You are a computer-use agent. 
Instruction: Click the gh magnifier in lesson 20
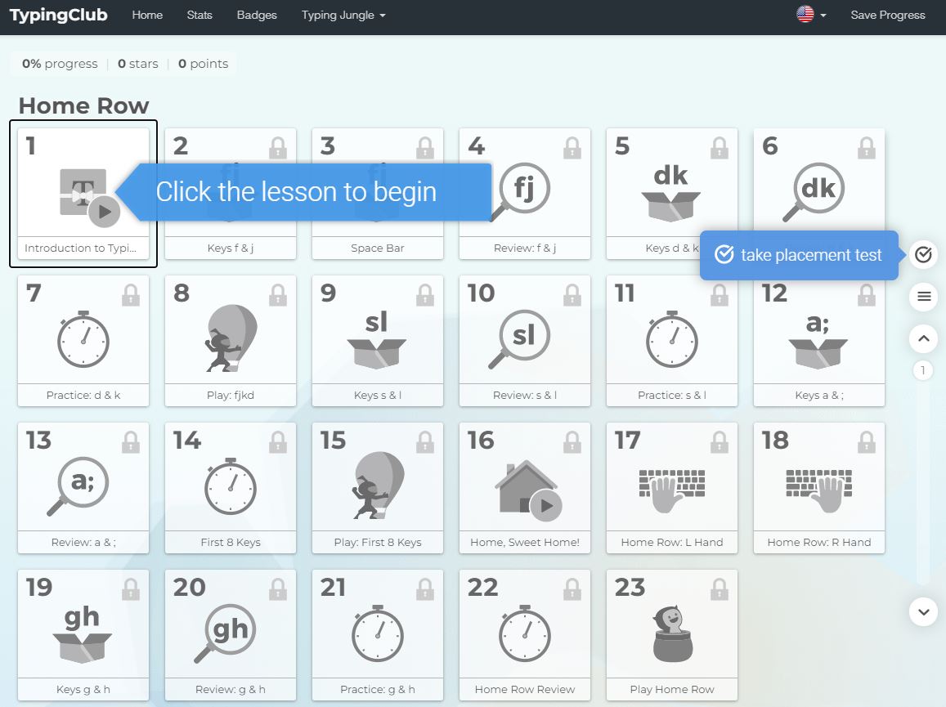coord(225,633)
